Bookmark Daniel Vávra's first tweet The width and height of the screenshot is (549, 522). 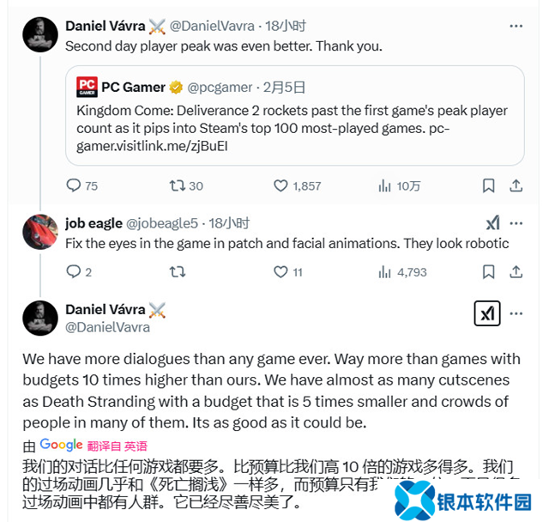tap(488, 185)
